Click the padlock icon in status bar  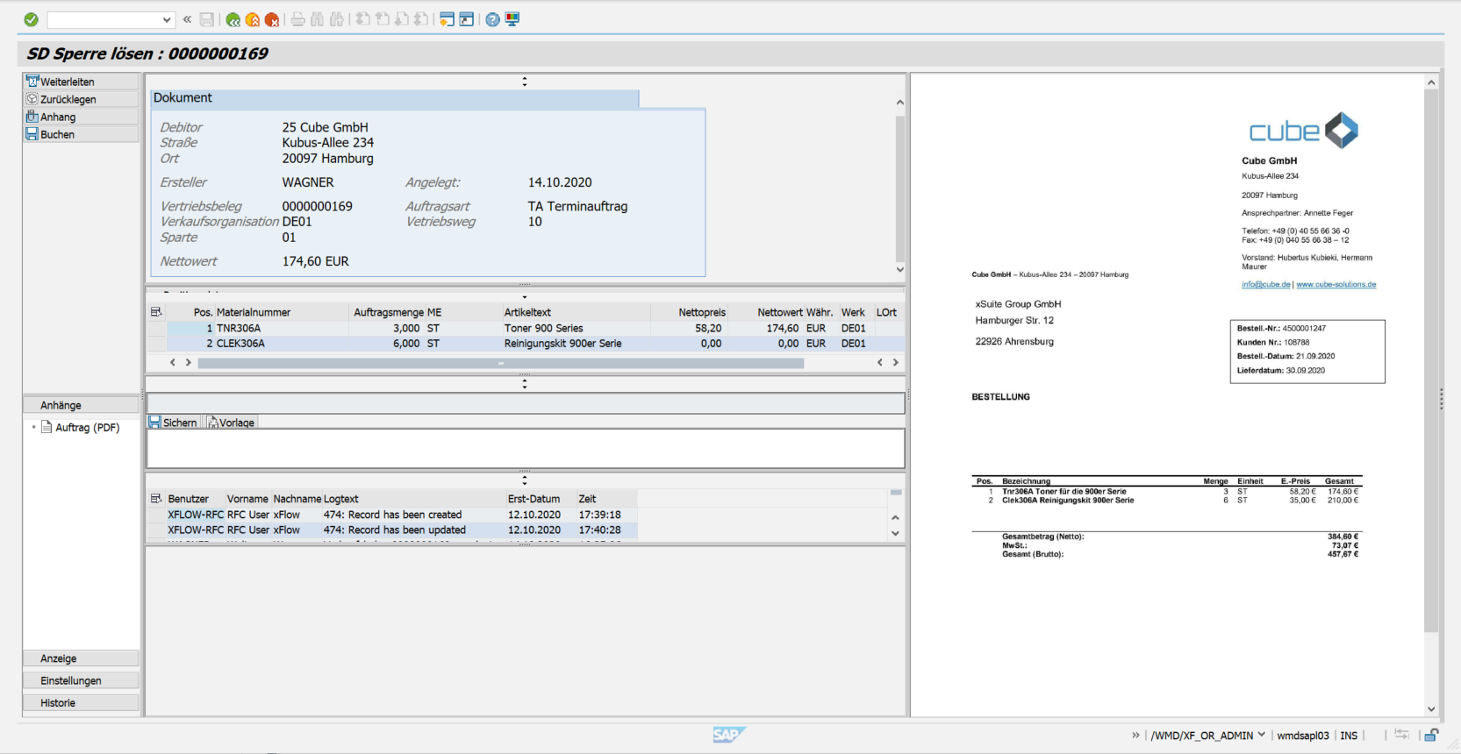pos(1431,735)
